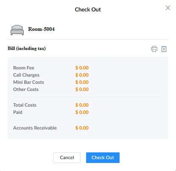Click the blue Check Out button
This screenshot has width=176, height=171.
coord(103,157)
